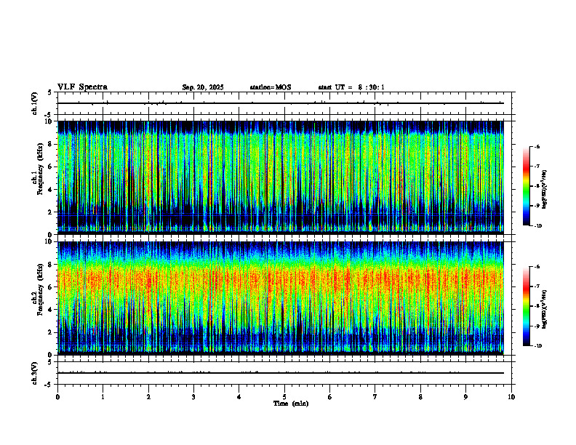Click the ch.1 spectrogram panel
The width and height of the screenshot is (576, 445).
pos(281,177)
